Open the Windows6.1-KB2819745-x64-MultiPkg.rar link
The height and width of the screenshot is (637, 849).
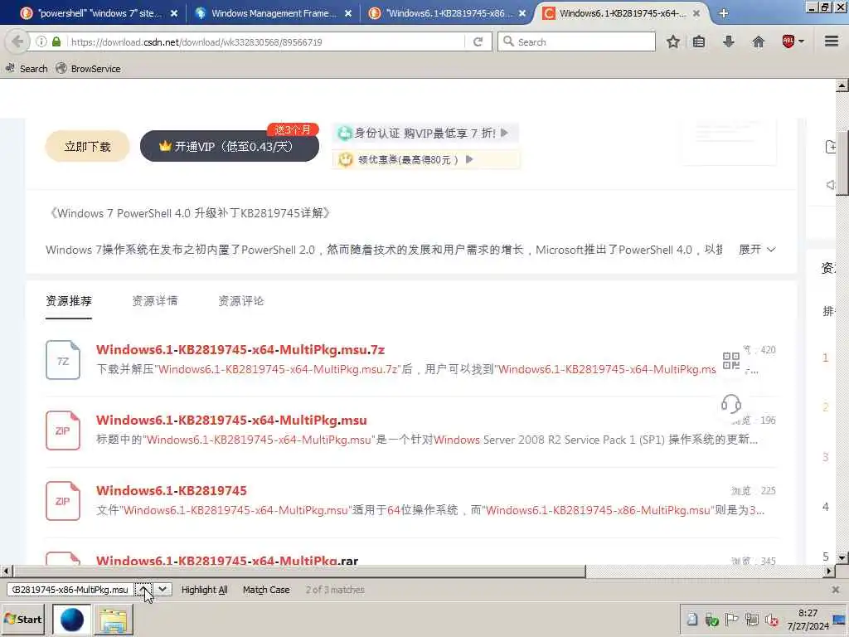(x=227, y=560)
